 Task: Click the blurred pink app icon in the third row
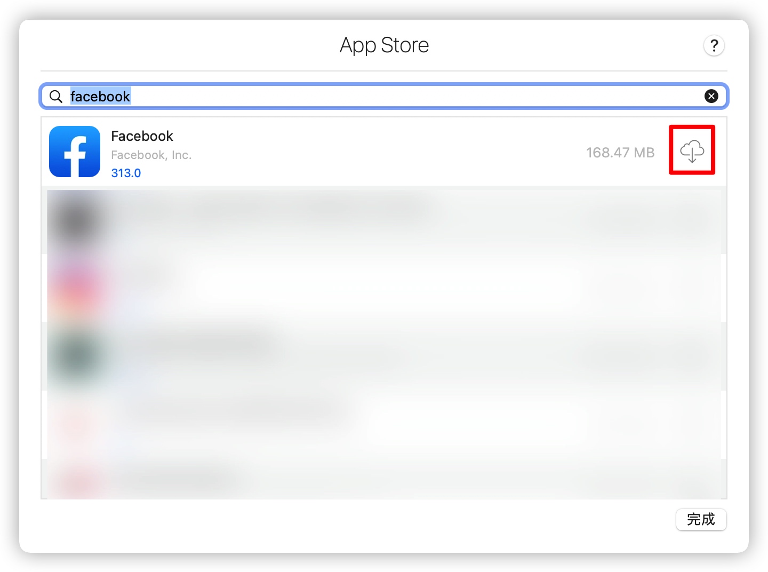pyautogui.click(x=75, y=288)
